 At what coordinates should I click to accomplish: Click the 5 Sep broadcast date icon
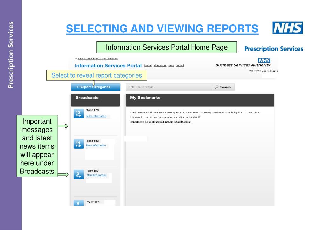79,174
